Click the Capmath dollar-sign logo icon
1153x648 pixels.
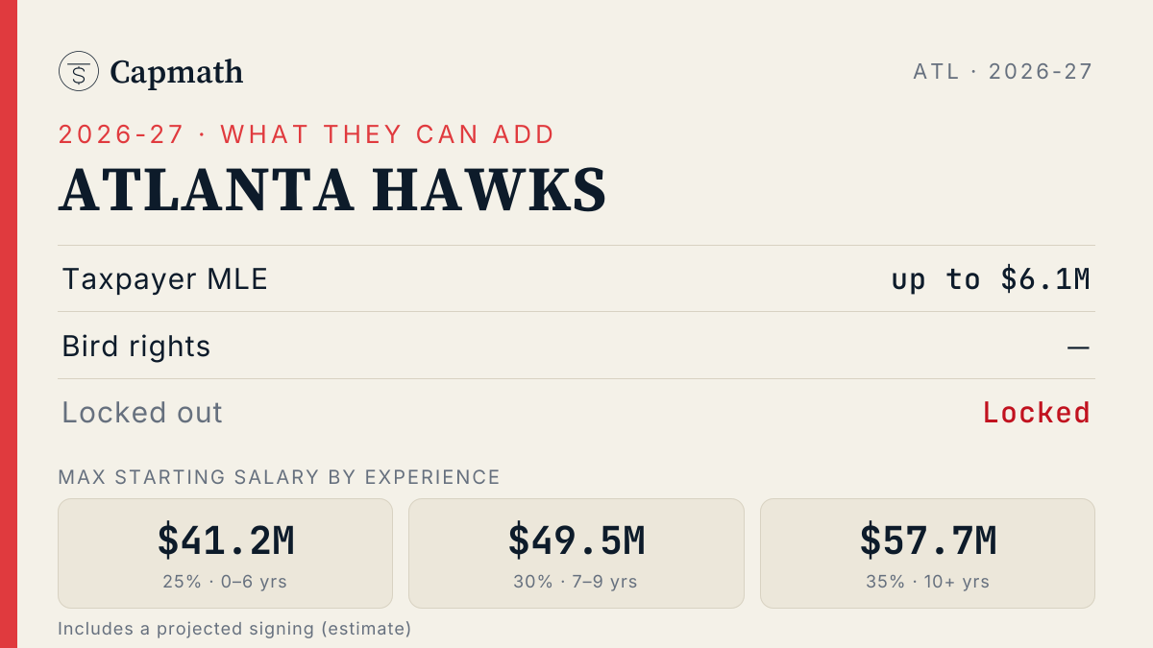79,71
